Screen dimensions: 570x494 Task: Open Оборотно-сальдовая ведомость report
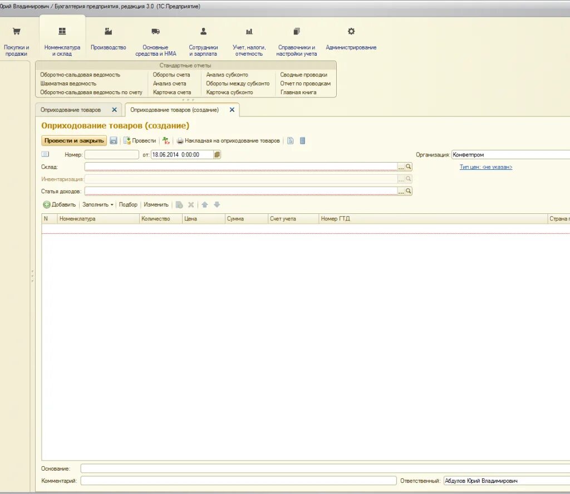80,75
